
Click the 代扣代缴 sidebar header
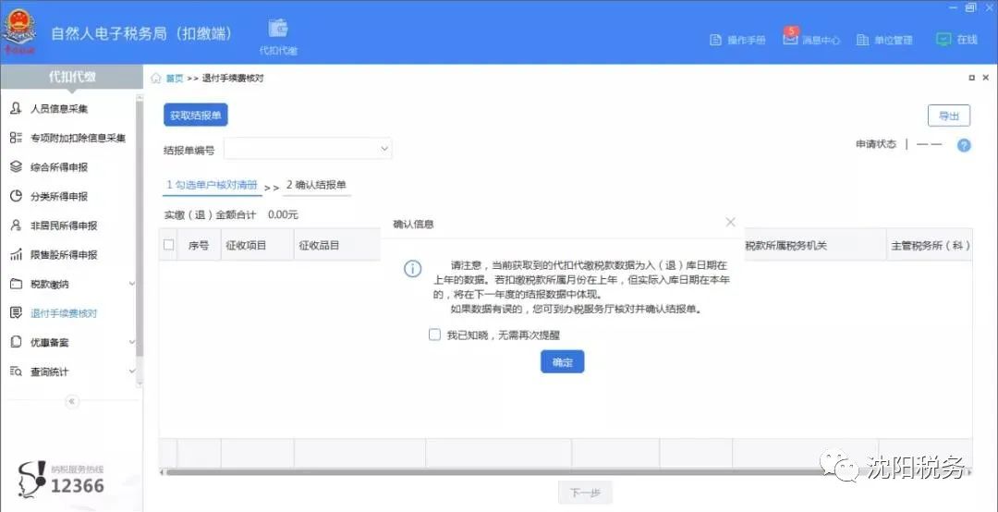(x=72, y=77)
